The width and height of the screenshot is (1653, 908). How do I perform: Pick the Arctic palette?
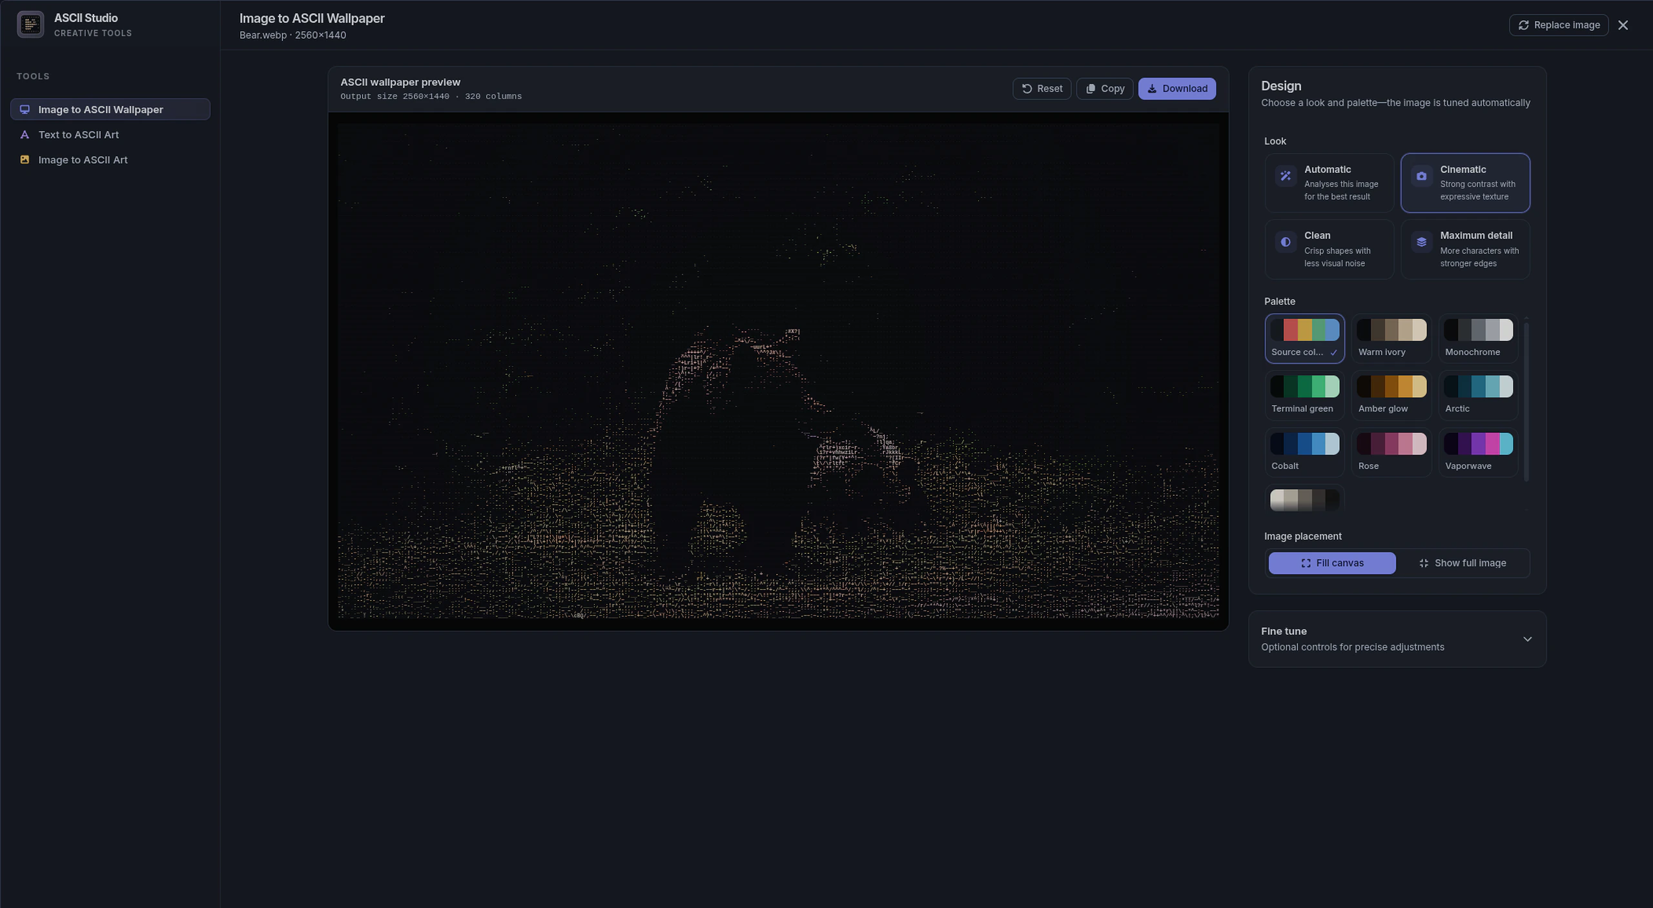pyautogui.click(x=1478, y=395)
